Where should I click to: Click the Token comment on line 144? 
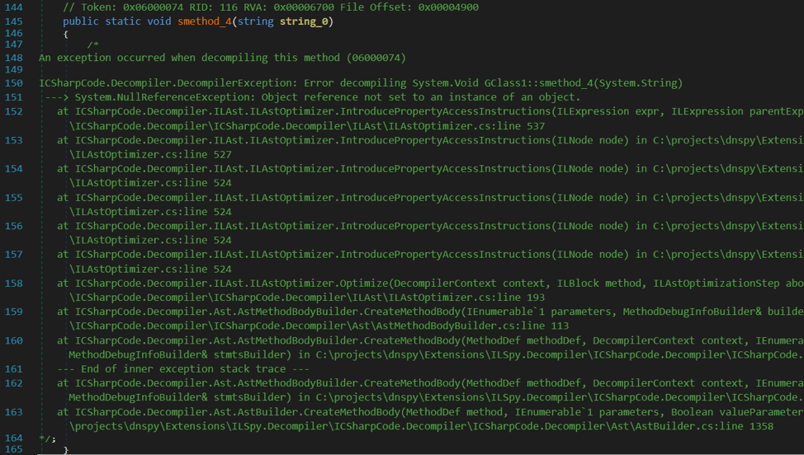point(271,7)
